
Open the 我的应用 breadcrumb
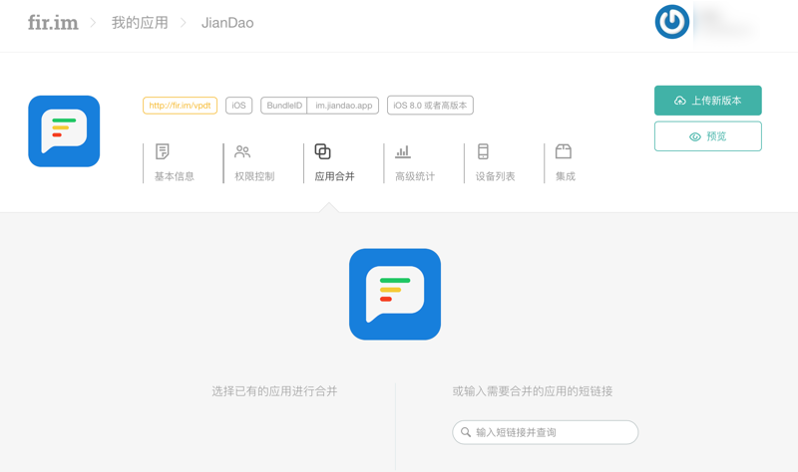[140, 23]
